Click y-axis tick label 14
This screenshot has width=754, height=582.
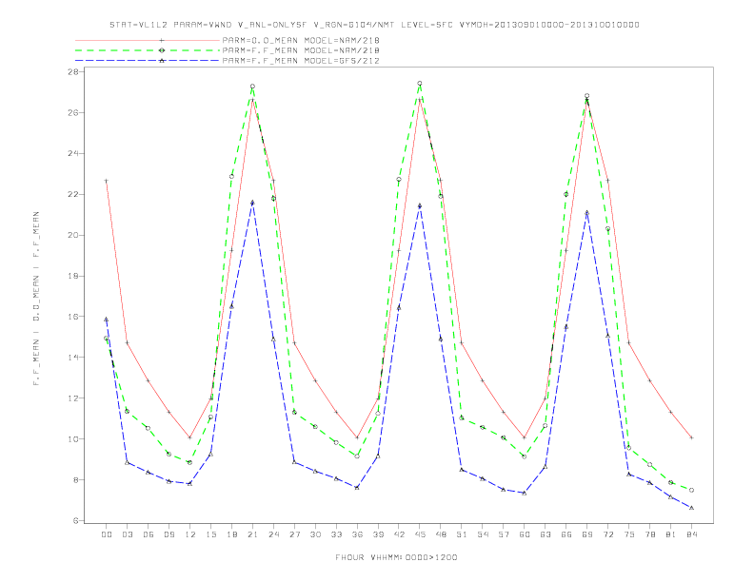[x=74, y=358]
